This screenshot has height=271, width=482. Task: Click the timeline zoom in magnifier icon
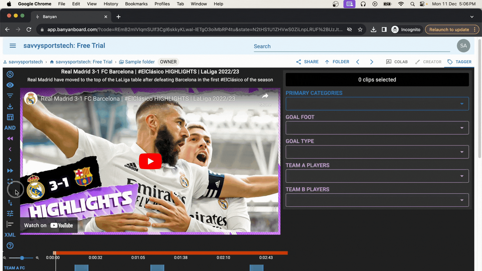(x=37, y=258)
